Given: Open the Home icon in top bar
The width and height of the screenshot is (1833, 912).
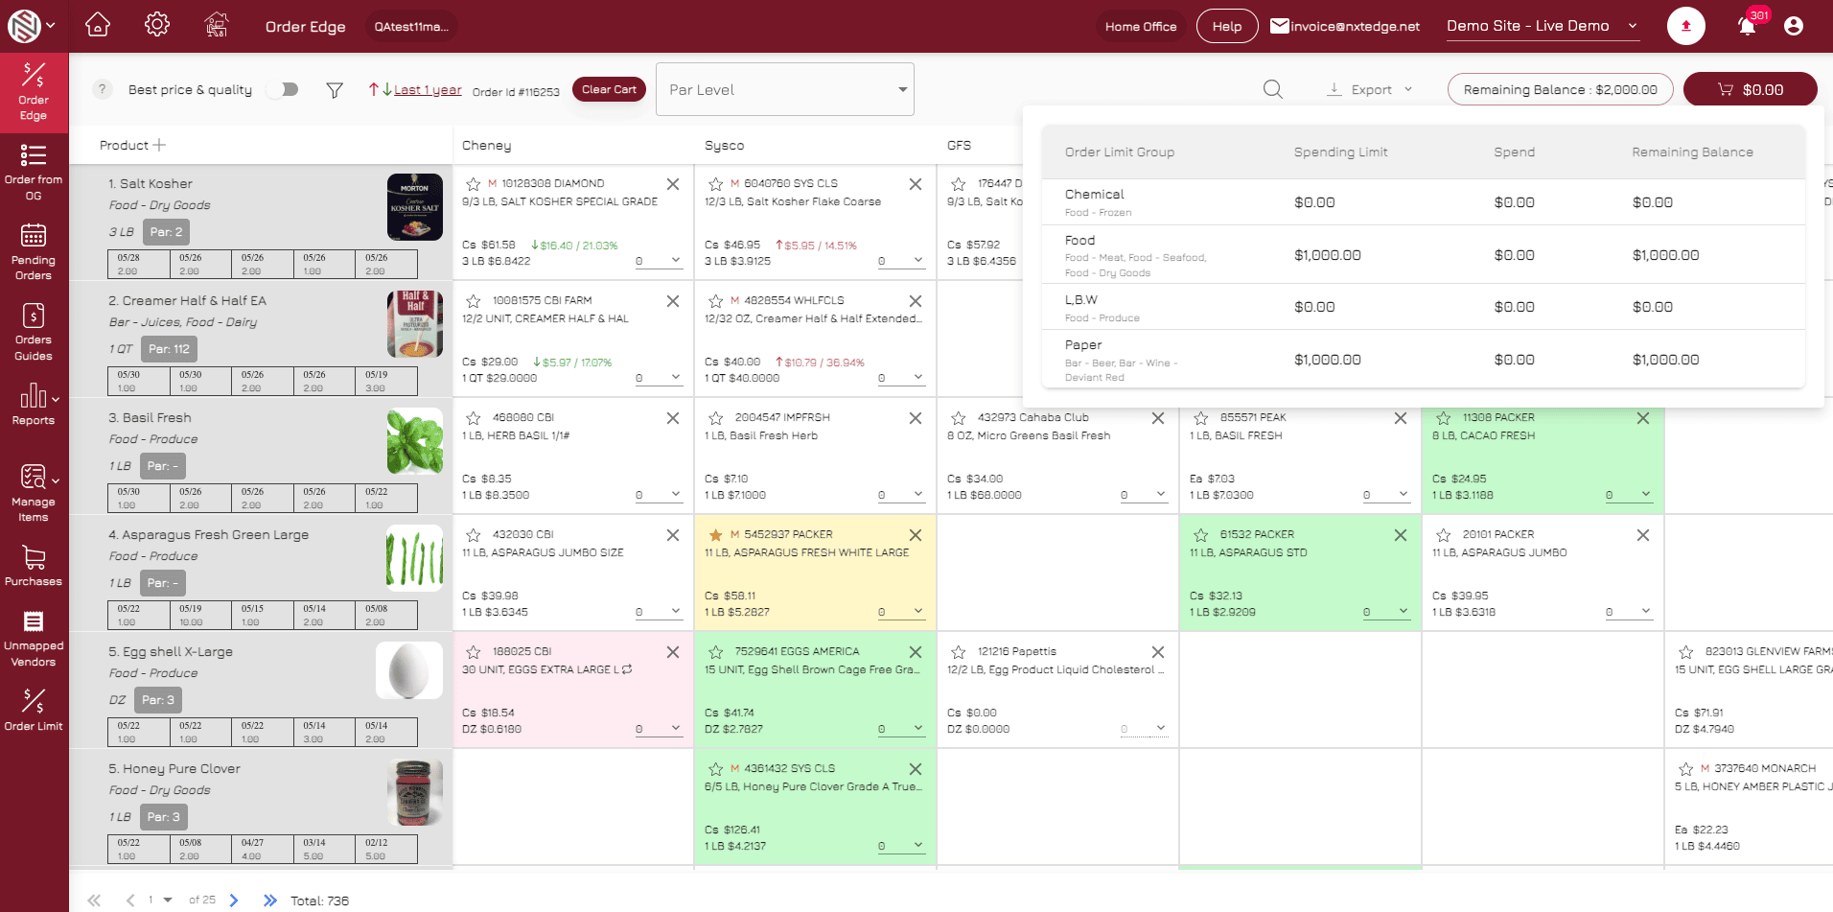Looking at the screenshot, I should coord(98,25).
